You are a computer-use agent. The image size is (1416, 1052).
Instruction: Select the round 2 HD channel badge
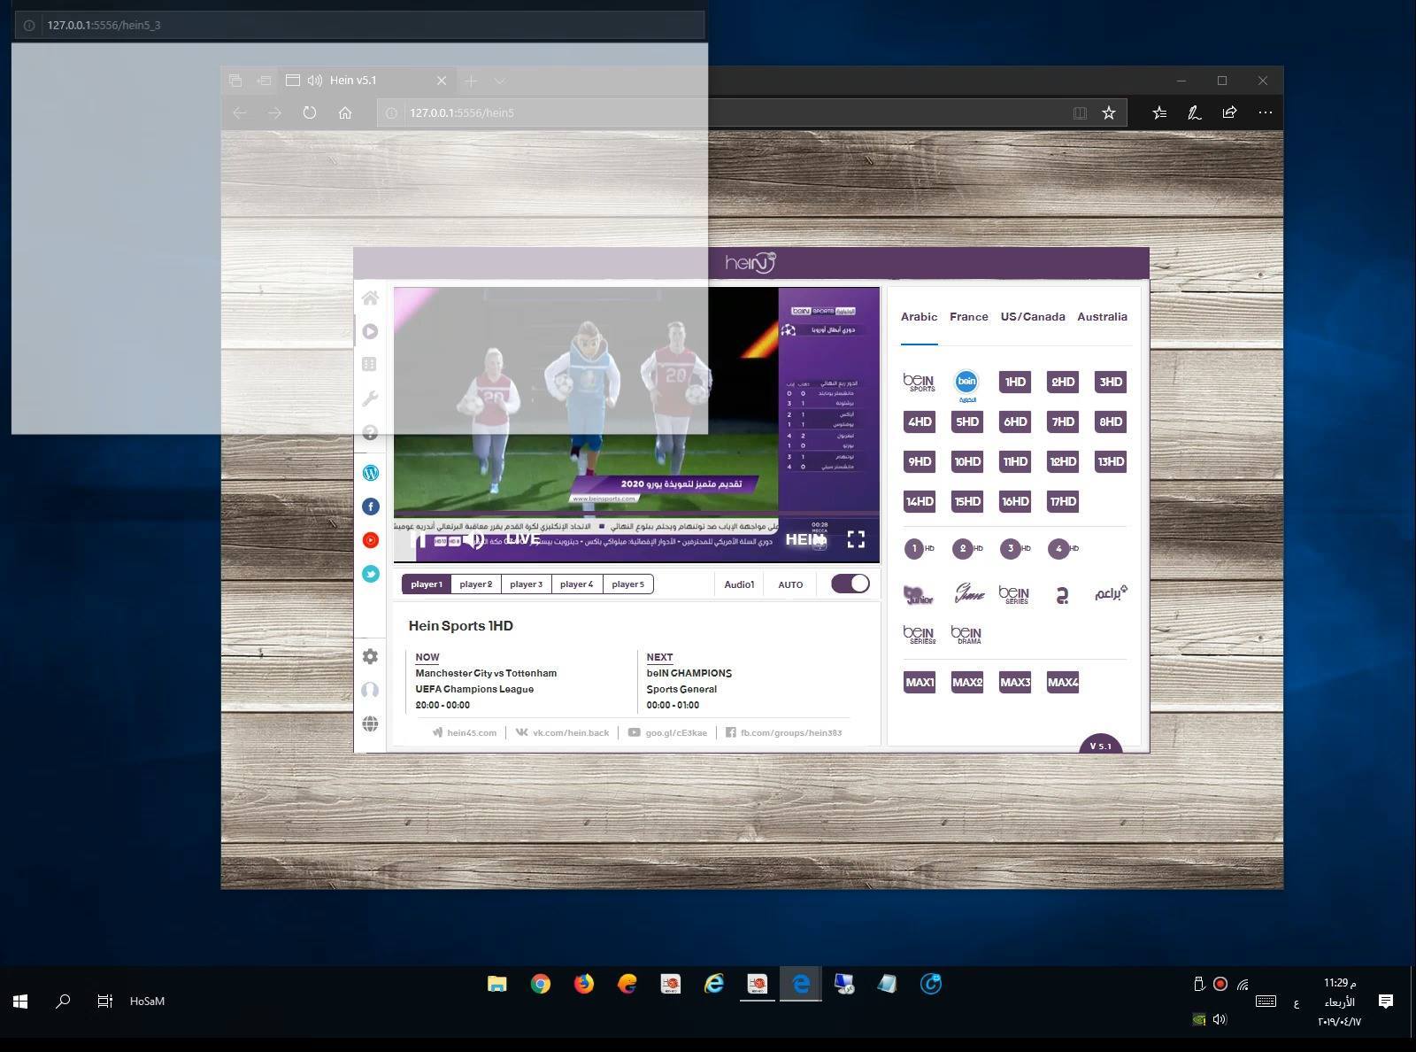[x=966, y=549]
